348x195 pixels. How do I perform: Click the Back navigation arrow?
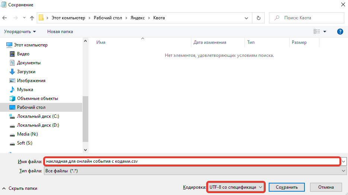[x=5, y=18]
